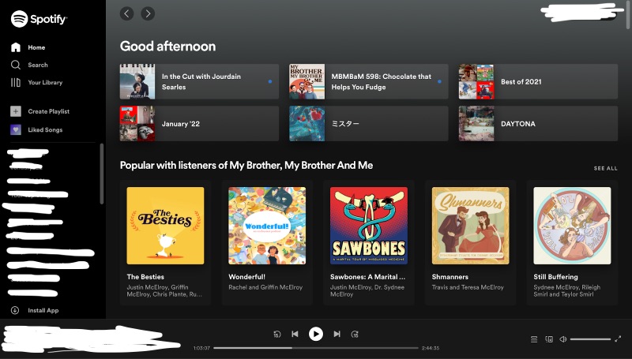Click Shmanners title text
The image size is (632, 359).
click(x=450, y=277)
